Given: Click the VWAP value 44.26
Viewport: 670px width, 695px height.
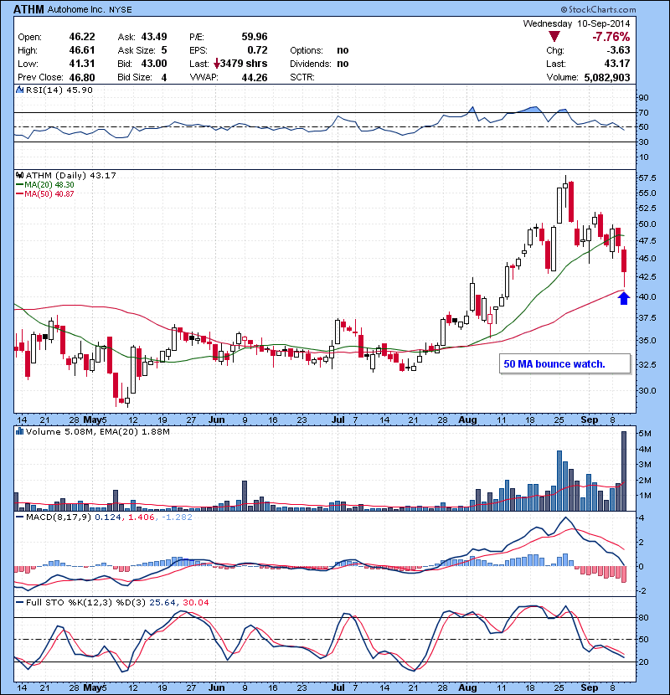Looking at the screenshot, I should click(x=255, y=78).
